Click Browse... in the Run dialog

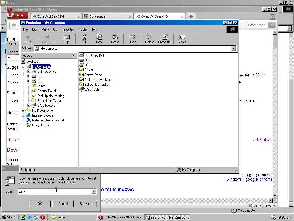[x=86, y=204]
